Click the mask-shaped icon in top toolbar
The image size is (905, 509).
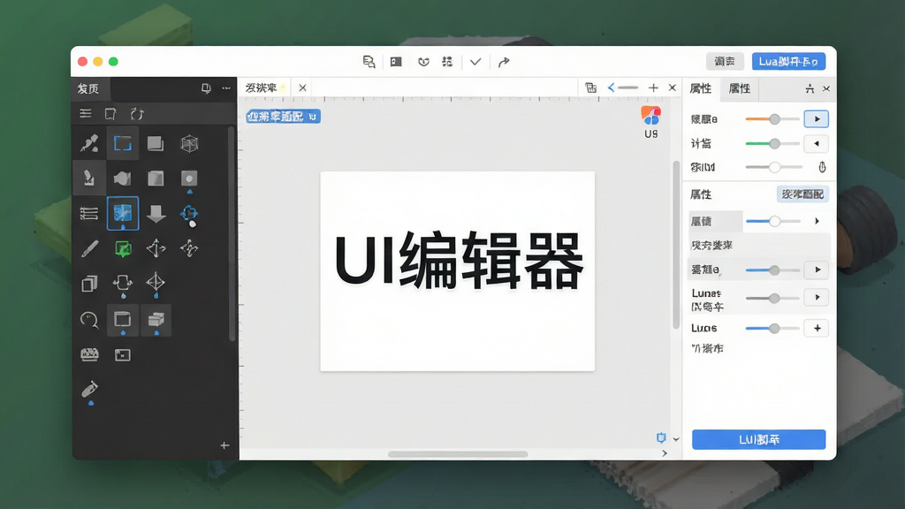(x=423, y=62)
